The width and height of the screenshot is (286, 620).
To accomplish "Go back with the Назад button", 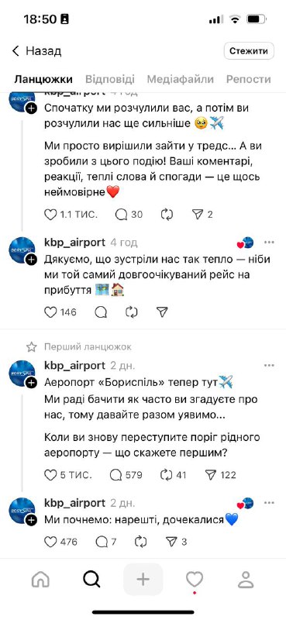I will (36, 51).
